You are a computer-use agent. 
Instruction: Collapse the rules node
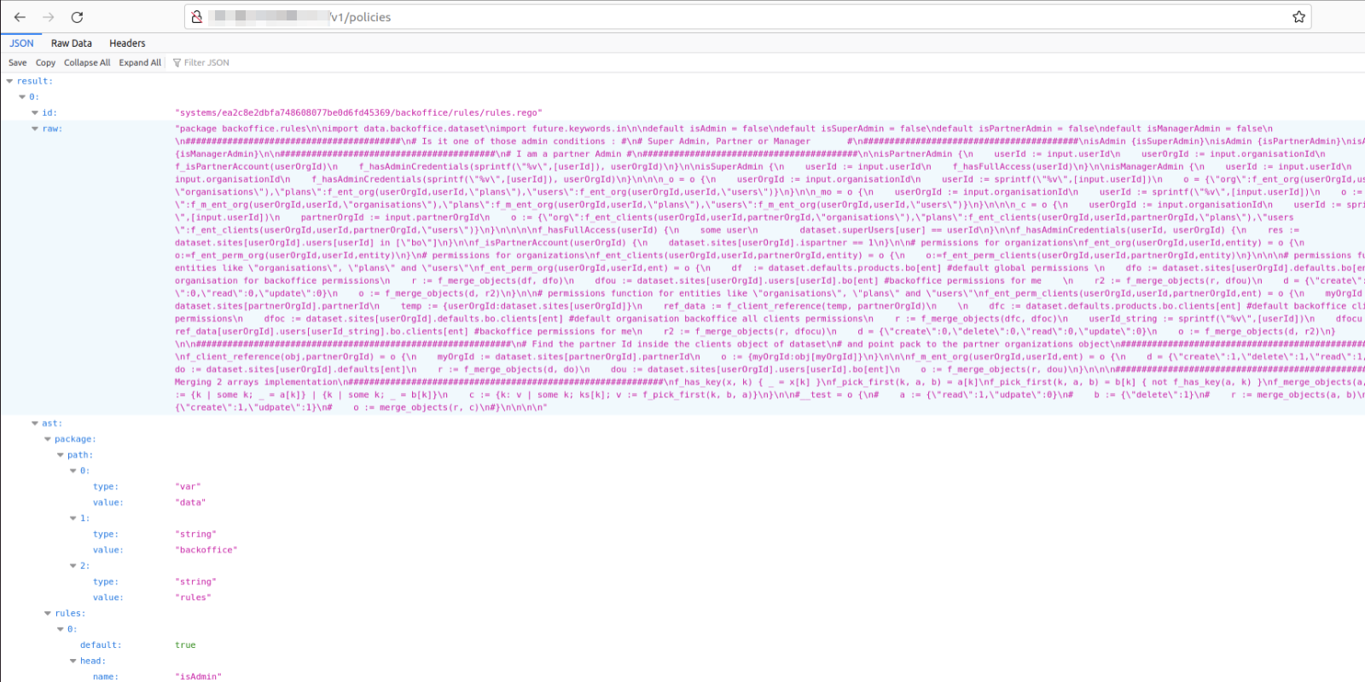coord(48,614)
